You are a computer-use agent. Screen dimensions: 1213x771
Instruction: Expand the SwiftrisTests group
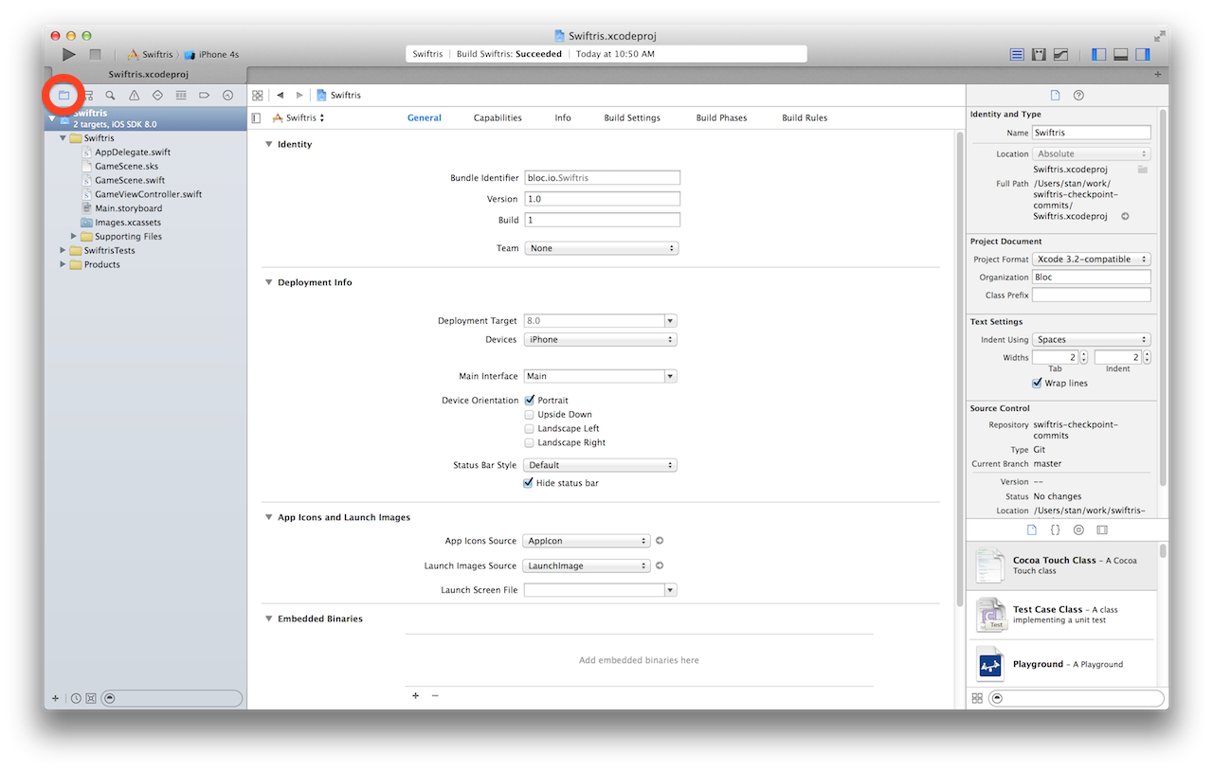[x=63, y=251]
